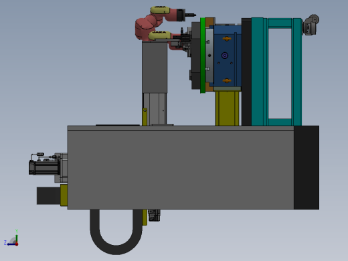Screen dimensions: 348x261
Task: Select the purple circular port on the blue block
Action: 225,56
